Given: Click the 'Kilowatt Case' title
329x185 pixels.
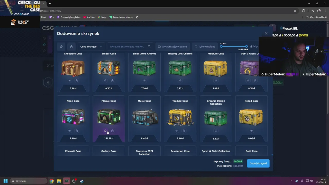Looking at the screenshot, I should pos(73,151).
